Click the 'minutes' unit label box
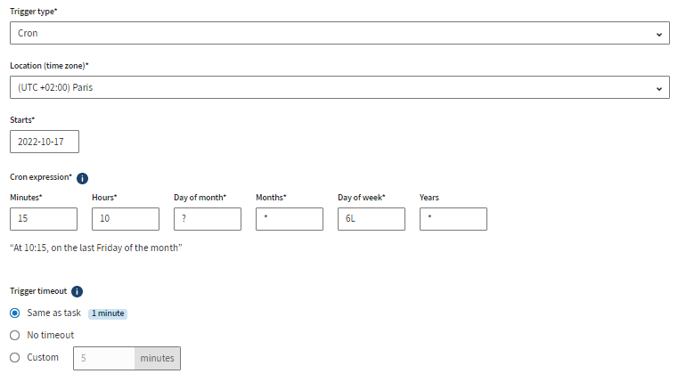This screenshot has width=678, height=382. (x=158, y=358)
